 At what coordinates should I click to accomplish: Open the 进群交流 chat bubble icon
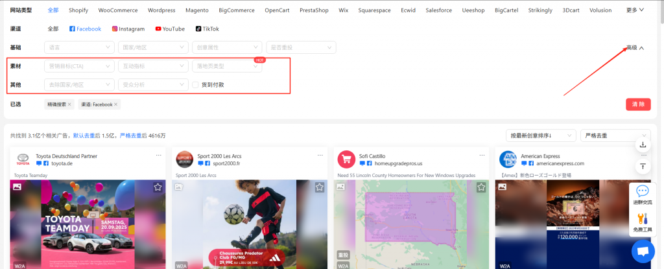643,191
